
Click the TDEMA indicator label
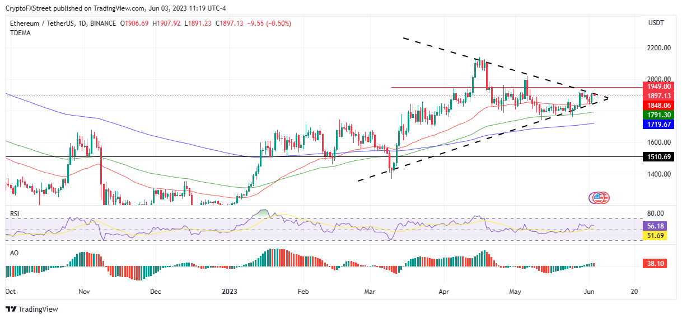(x=20, y=33)
